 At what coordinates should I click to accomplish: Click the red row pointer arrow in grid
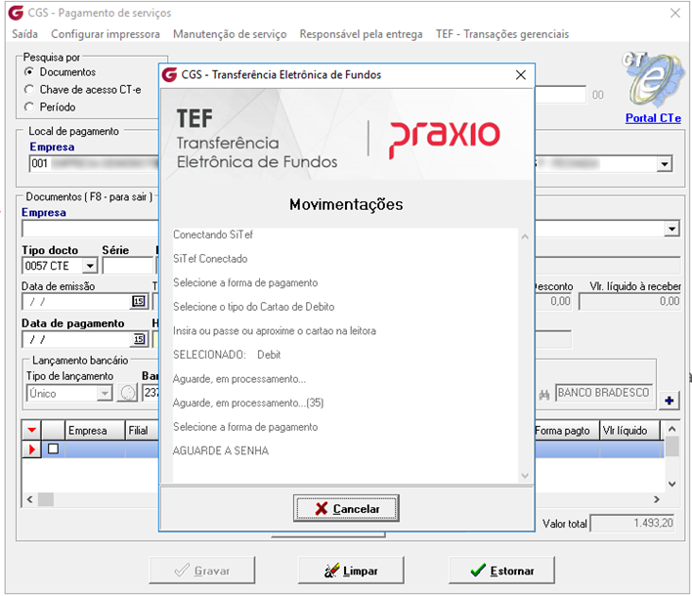[x=31, y=449]
